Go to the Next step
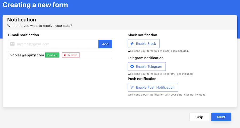Image resolution: width=240 pixels, height=128 pixels. click(x=221, y=117)
